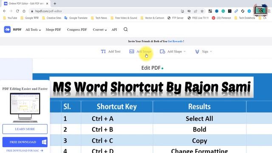Click the Shortcut Key column header
The height and width of the screenshot is (153, 272).
point(117,107)
